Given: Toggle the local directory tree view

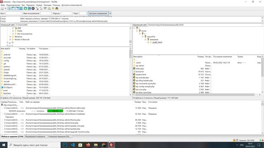Looking at the screenshot, I should click(x=13, y=8).
